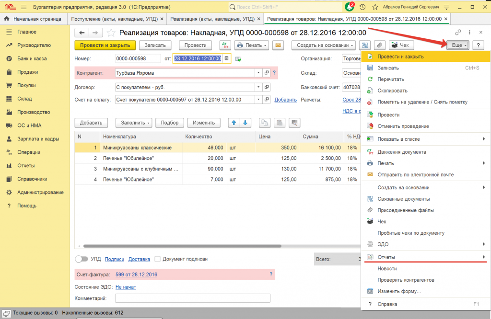Open Счет на оплату record icon
The image size is (491, 319).
[x=267, y=100]
